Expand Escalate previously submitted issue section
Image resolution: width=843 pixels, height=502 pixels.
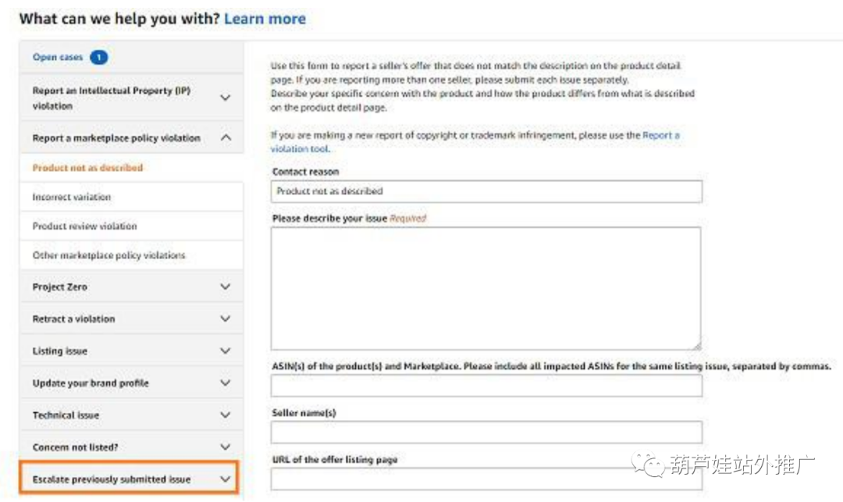(226, 479)
